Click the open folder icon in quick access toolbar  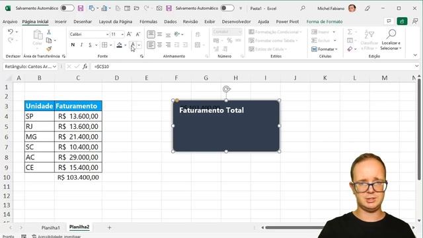137,9
